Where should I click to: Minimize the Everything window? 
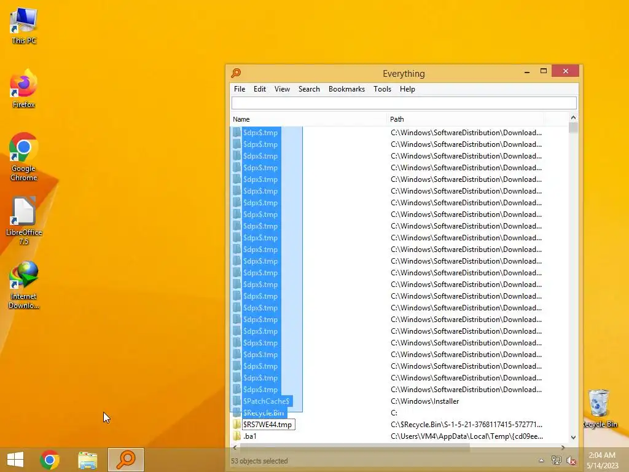(x=526, y=71)
